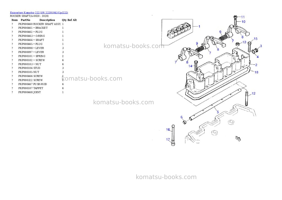Open the Excavators Komatsu link

tap(22, 13)
